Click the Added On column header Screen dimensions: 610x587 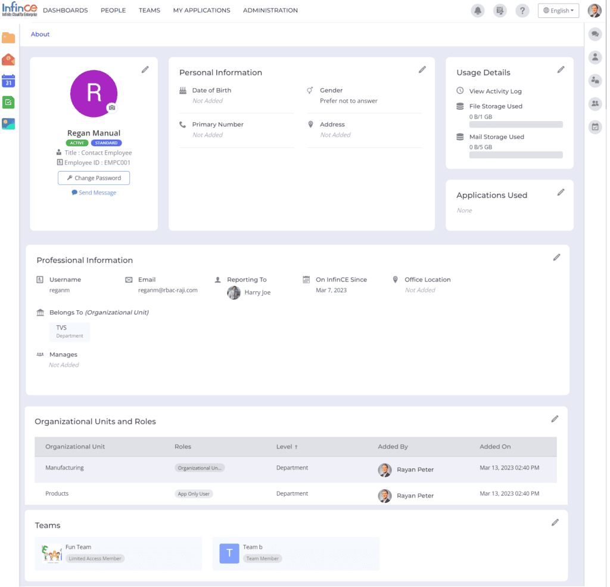[x=495, y=447]
